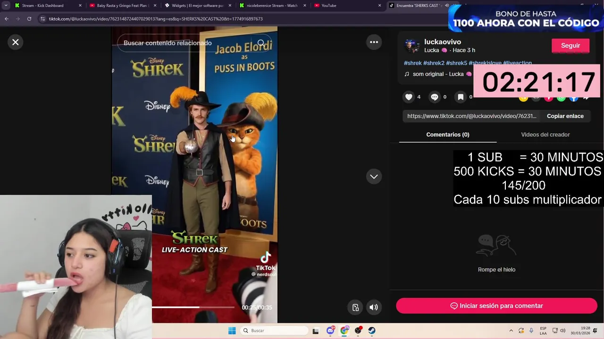Switch to YouTube browser tab
604x339 pixels.
347,6
